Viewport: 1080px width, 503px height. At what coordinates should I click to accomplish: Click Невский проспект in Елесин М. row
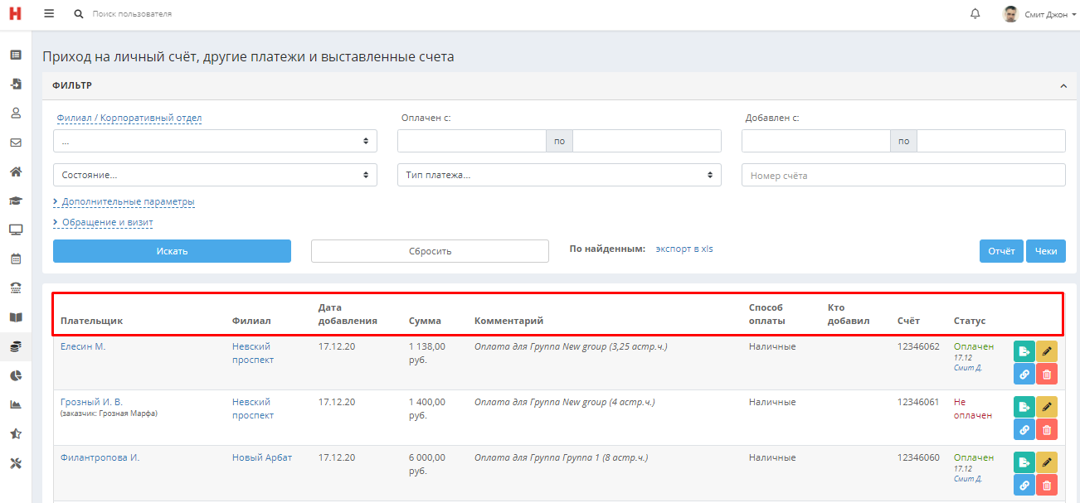253,353
